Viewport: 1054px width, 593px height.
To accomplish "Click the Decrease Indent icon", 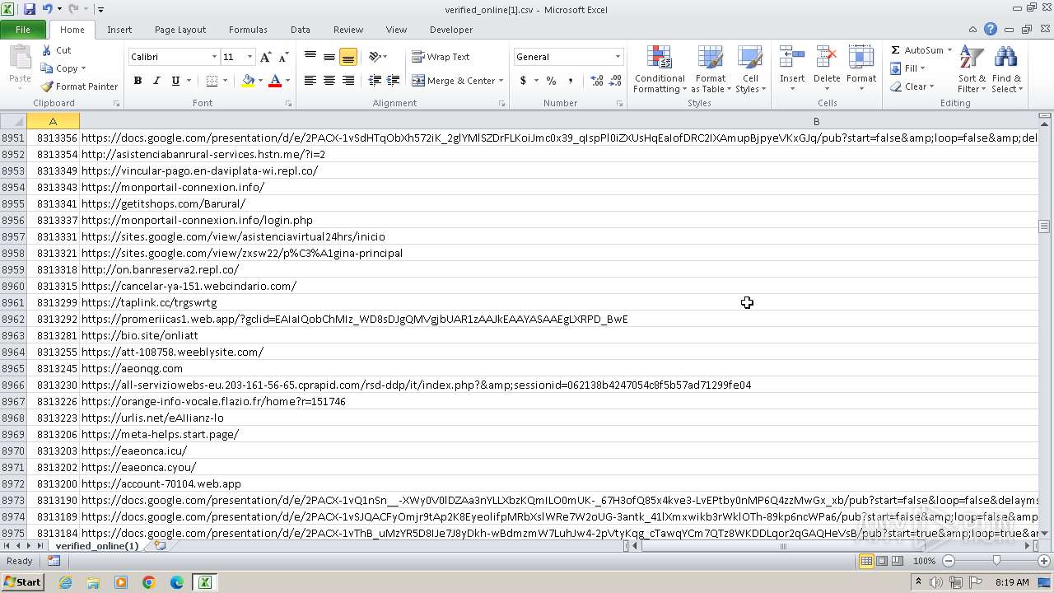I will 375,81.
